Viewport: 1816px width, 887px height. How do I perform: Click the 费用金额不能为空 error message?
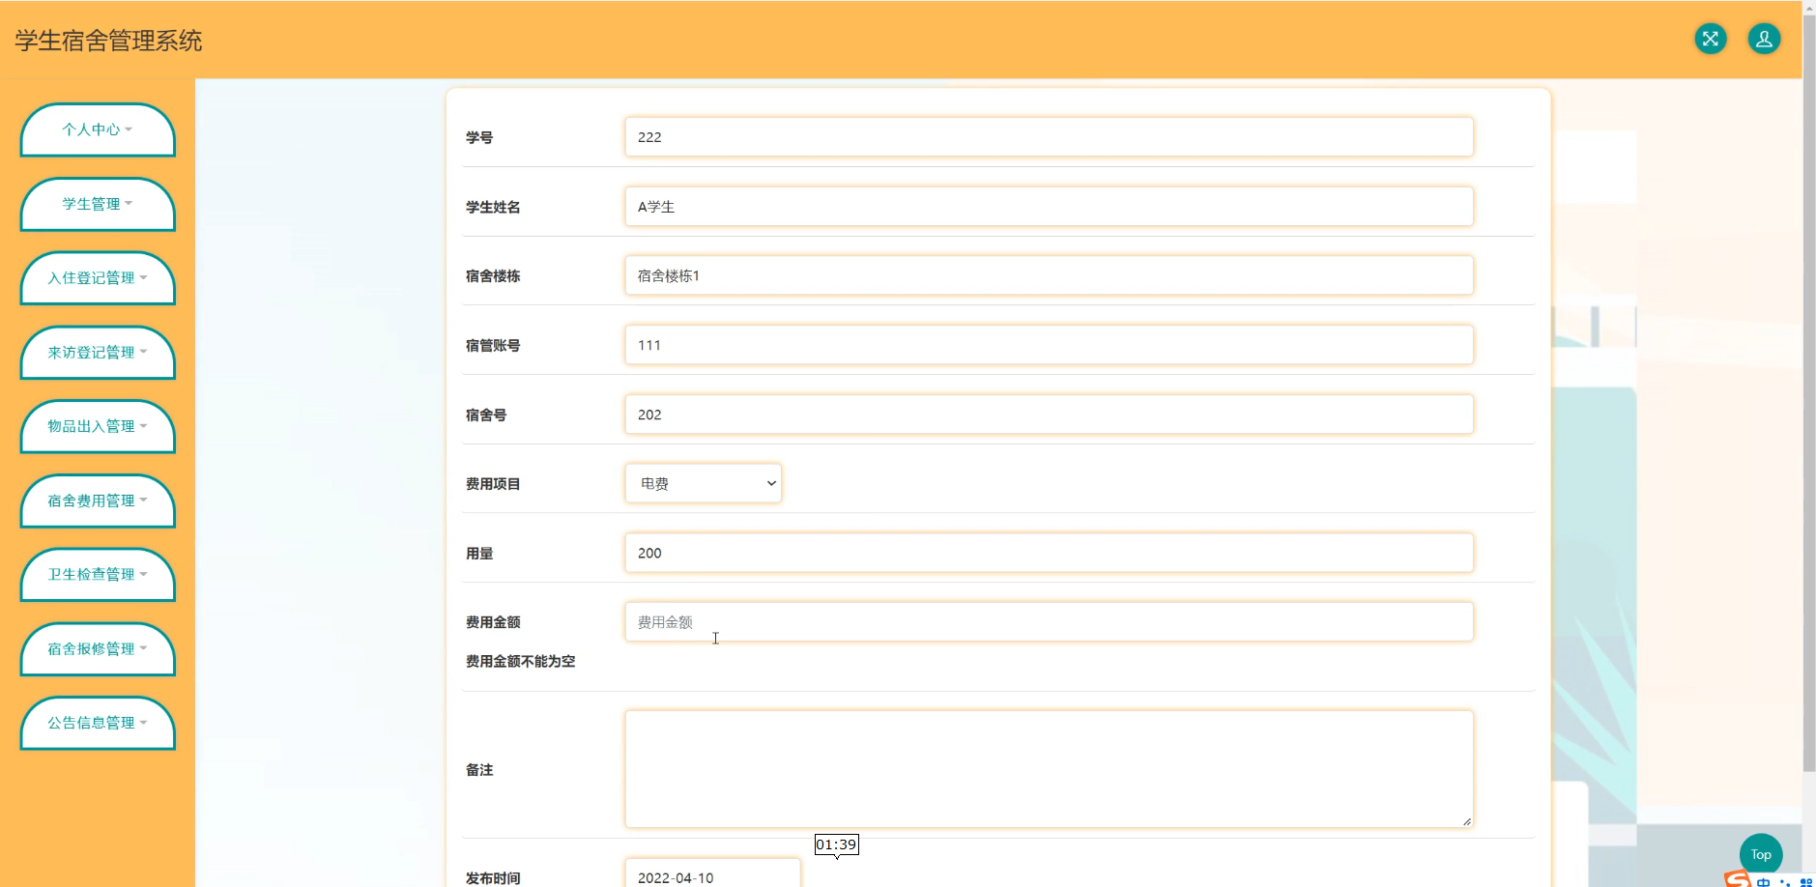click(520, 661)
